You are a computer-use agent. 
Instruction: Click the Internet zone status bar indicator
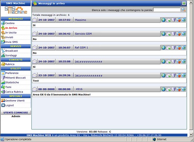click(x=159, y=139)
